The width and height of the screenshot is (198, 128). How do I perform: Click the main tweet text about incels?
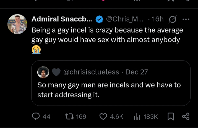(x=107, y=34)
